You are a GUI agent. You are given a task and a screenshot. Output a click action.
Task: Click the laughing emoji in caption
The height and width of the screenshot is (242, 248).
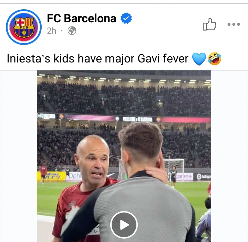(214, 59)
